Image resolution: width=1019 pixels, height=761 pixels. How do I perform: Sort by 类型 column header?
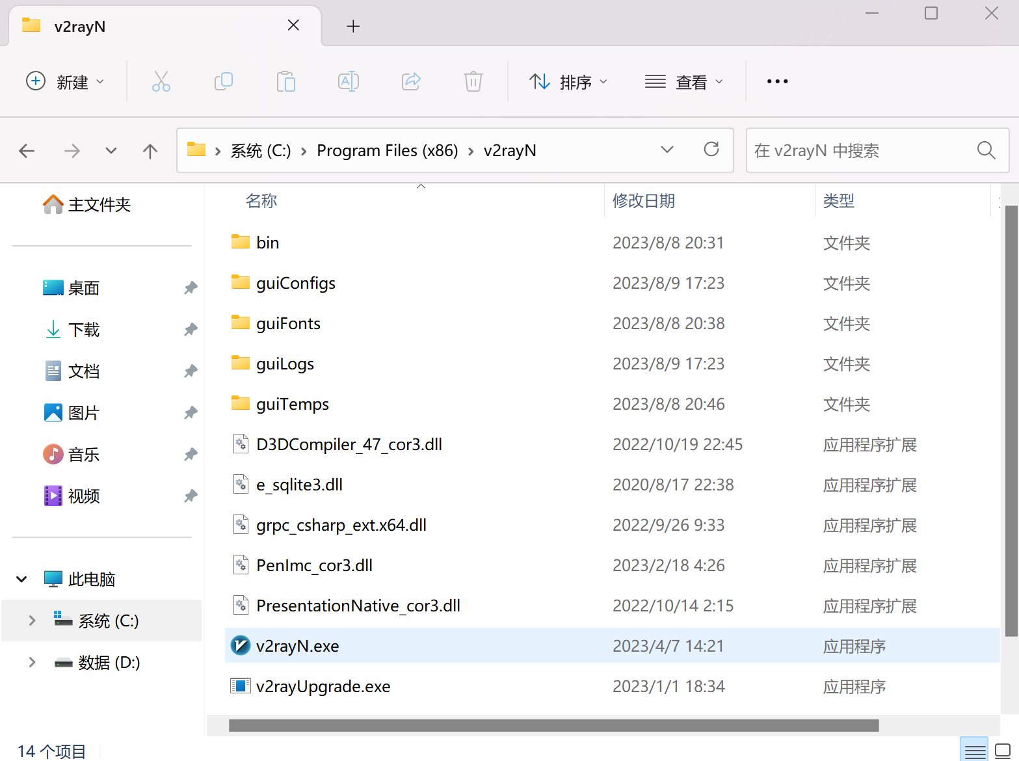click(838, 200)
